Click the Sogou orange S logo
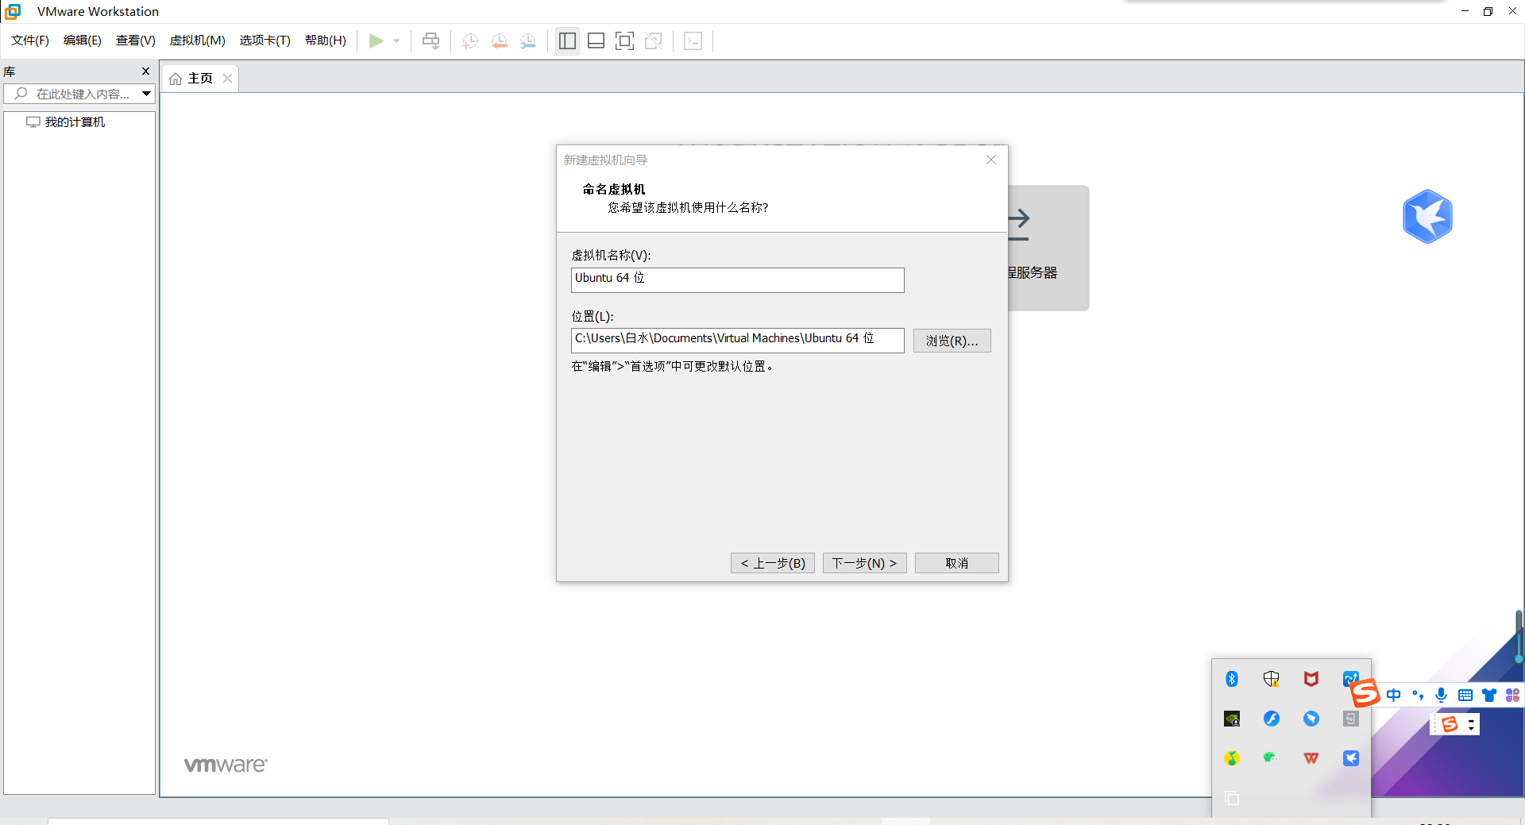 1365,693
